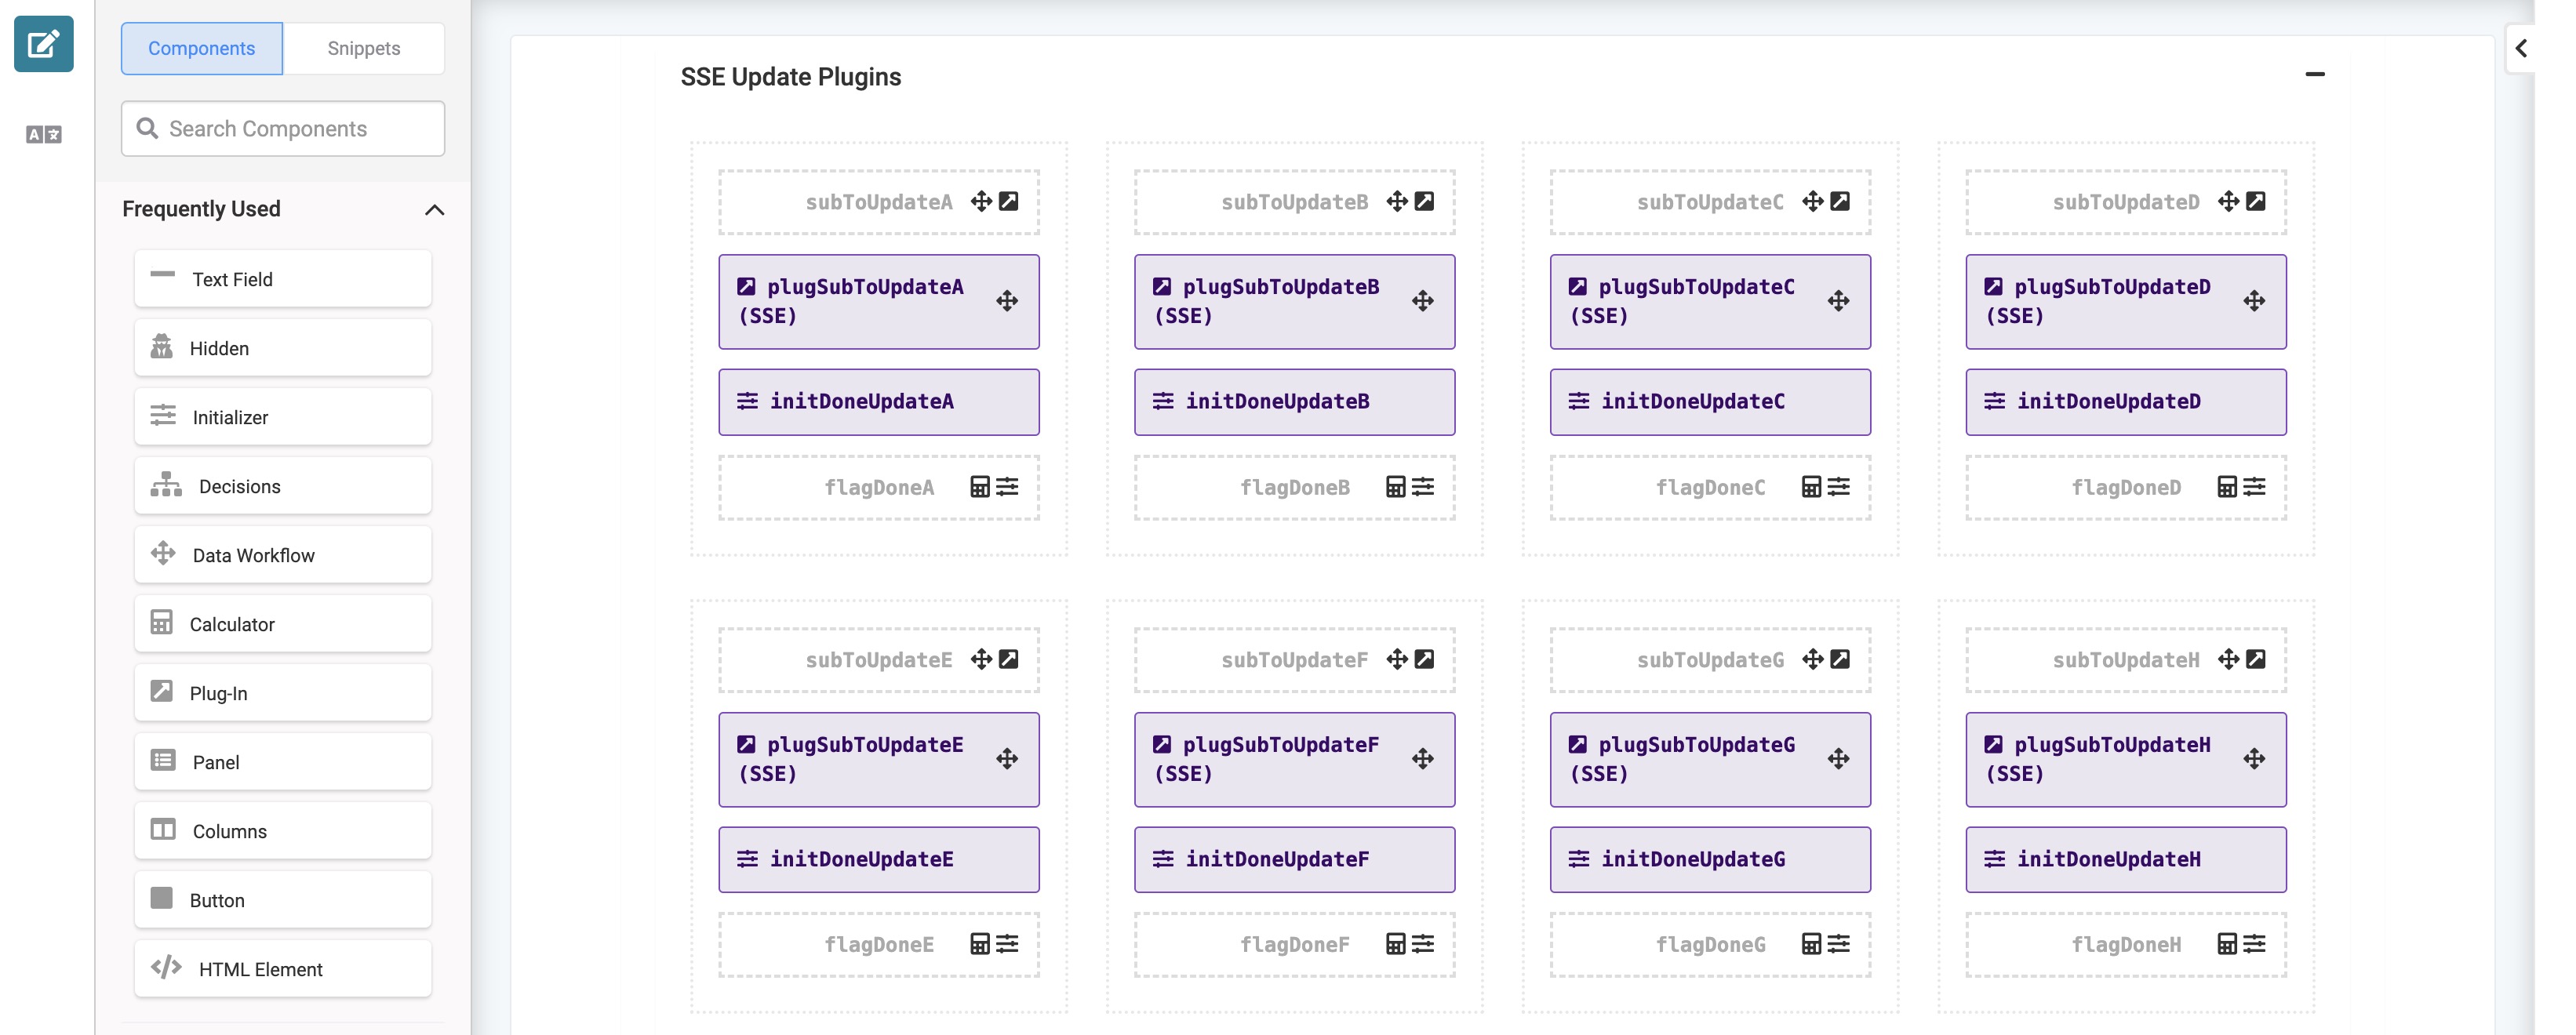The width and height of the screenshot is (2576, 1035).
Task: Select the initDoneUpdateF initializer component
Action: coord(1295,860)
